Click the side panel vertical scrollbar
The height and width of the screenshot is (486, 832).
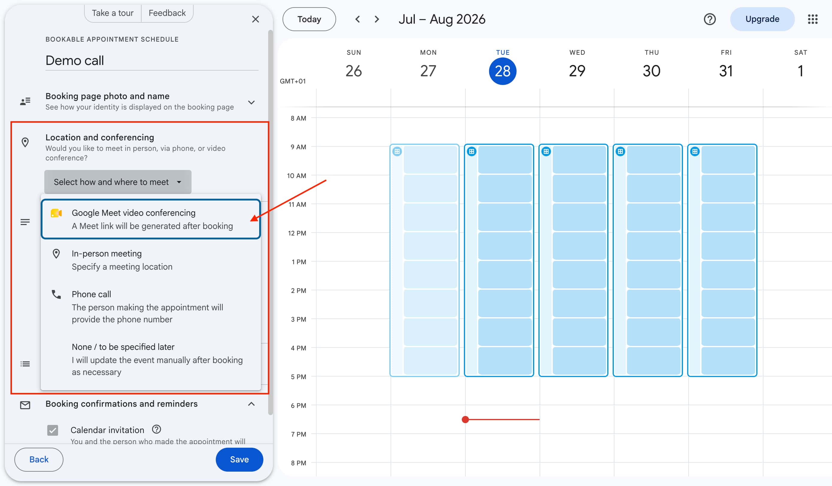point(271,222)
